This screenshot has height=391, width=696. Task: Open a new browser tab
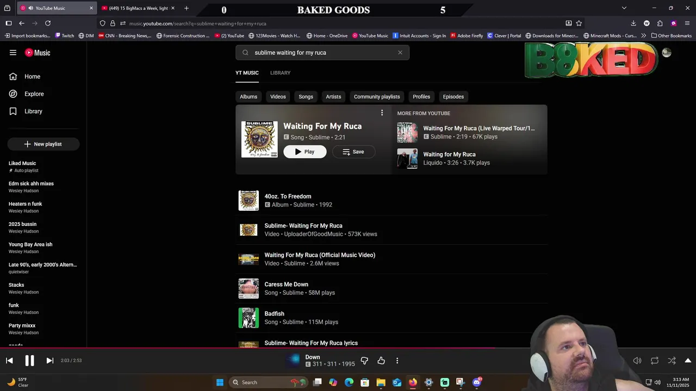click(x=187, y=8)
